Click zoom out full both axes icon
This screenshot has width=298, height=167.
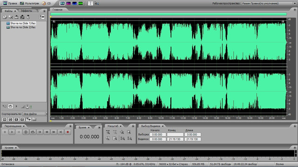point(122,132)
